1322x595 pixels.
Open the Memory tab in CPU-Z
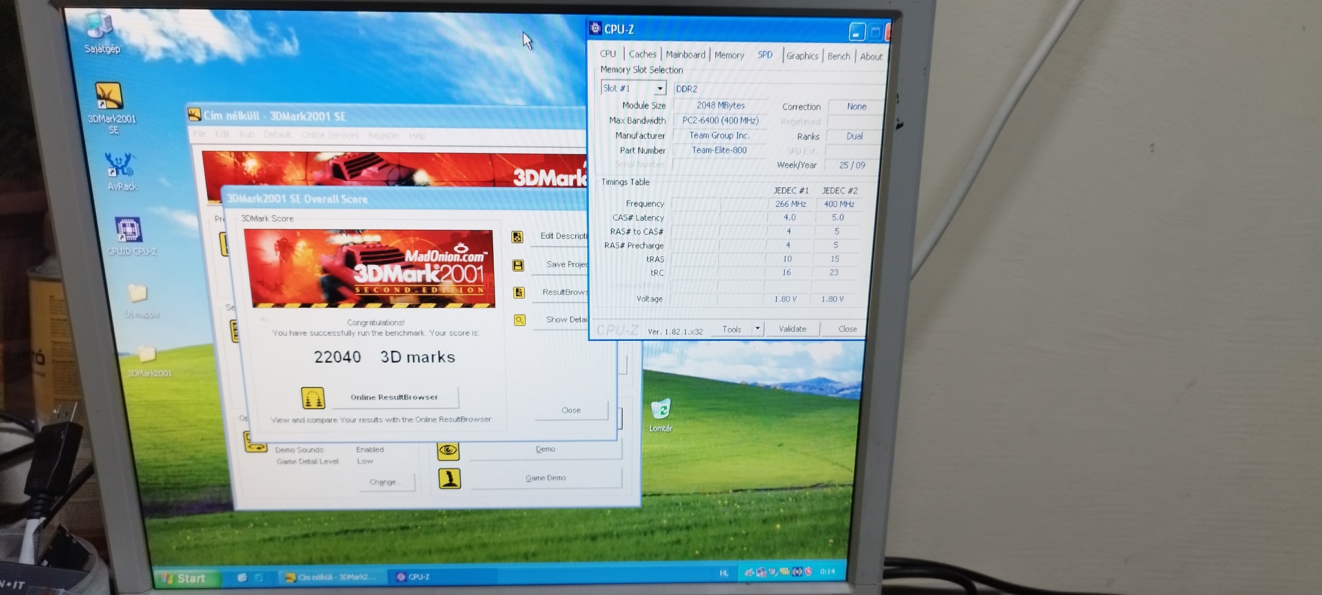click(x=729, y=55)
